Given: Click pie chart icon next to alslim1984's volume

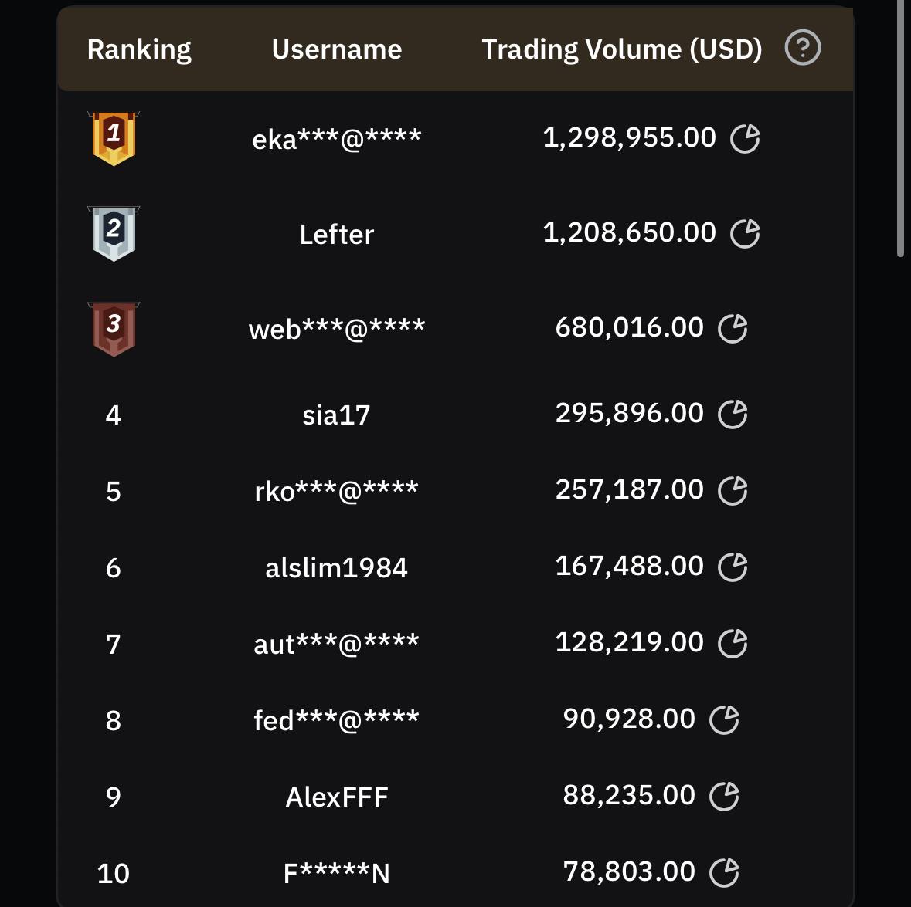Looking at the screenshot, I should click(733, 567).
